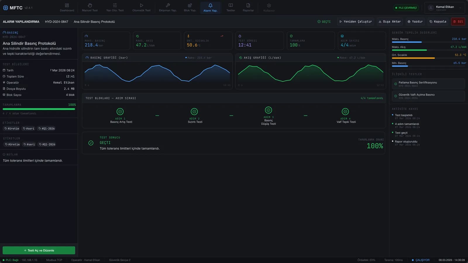
Task: Select the ADIM 4 Valf Tepki Testi step icon
Action: point(345,112)
